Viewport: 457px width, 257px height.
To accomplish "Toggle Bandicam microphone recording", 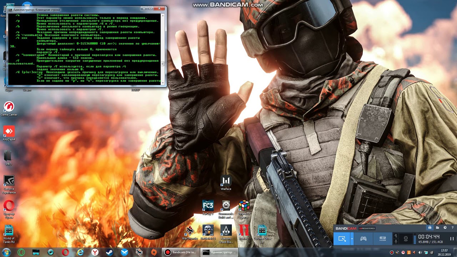I will coord(396,242).
